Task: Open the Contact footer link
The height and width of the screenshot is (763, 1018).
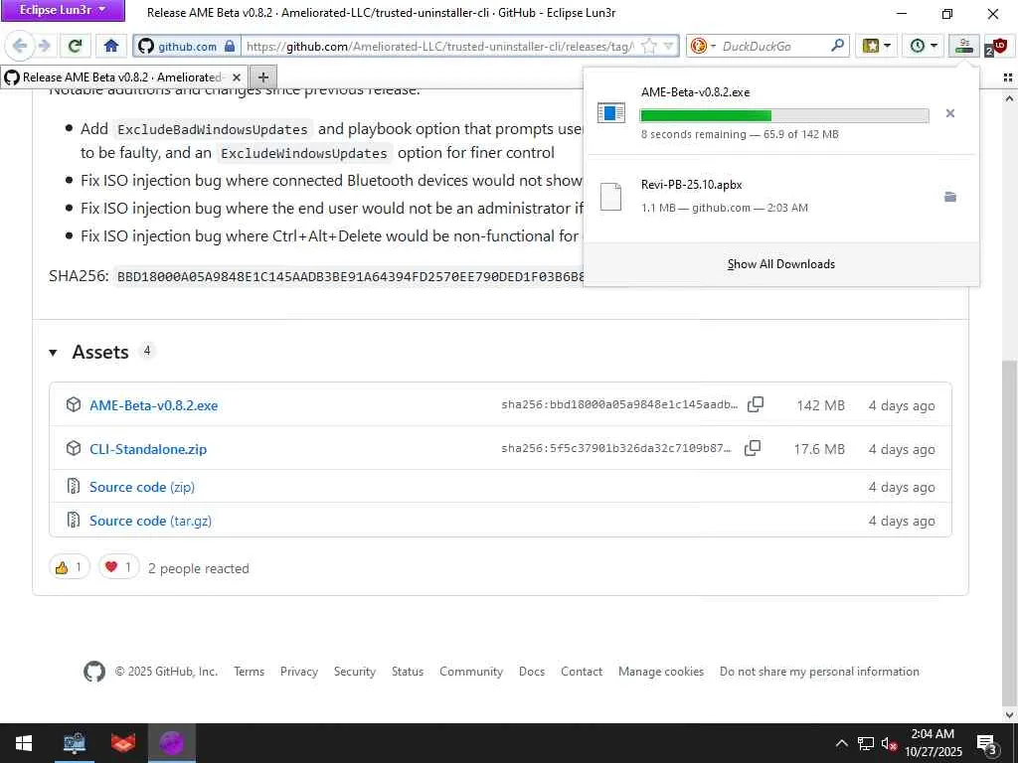Action: click(x=581, y=672)
